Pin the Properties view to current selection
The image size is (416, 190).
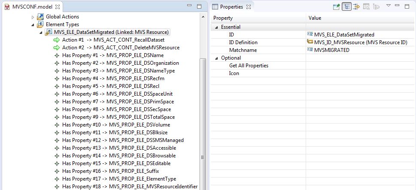(337, 6)
